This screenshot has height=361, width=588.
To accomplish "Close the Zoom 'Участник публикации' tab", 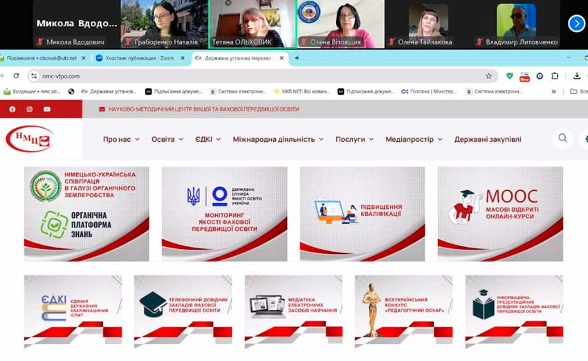I will pos(183,58).
